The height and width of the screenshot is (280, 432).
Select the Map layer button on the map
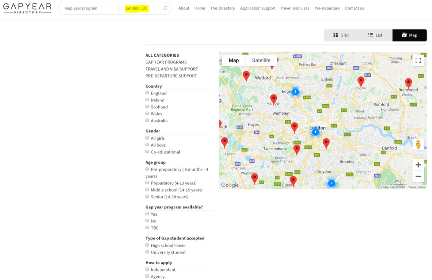[x=234, y=60]
